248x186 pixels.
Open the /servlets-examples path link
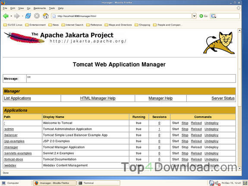(x=18, y=153)
